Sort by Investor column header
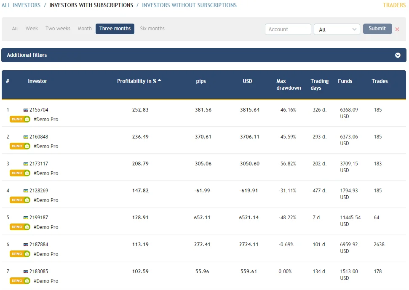Screen dimensions: 409x290 [x=37, y=81]
